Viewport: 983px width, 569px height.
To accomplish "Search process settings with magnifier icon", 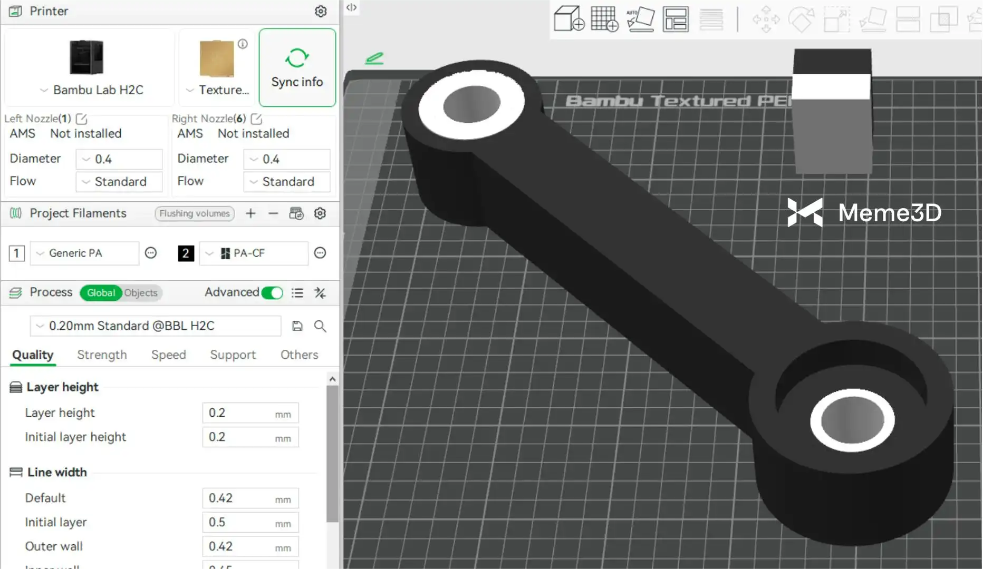I will pos(320,326).
